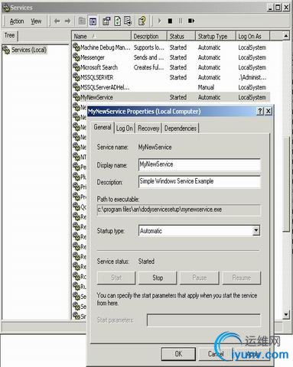This screenshot has width=293, height=367.
Task: Click in the Display name field
Action: coord(199,164)
